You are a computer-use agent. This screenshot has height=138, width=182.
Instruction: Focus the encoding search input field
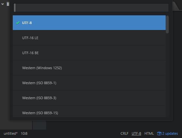[91, 8]
